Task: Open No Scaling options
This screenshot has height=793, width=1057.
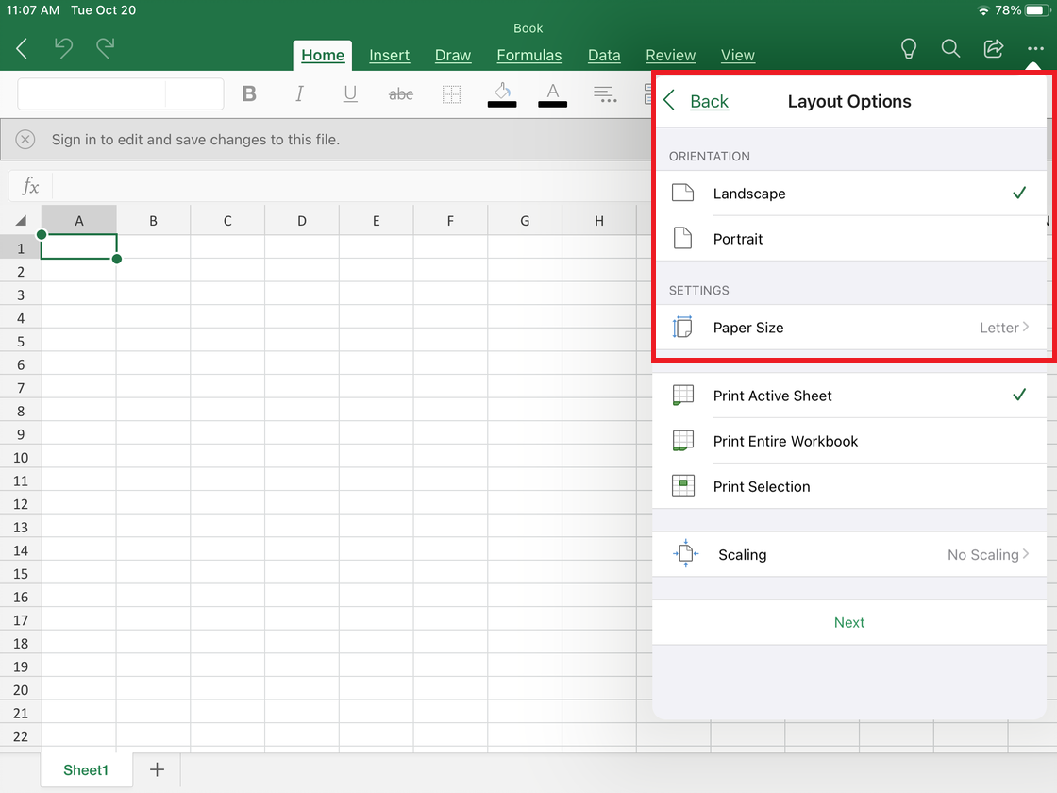Action: pyautogui.click(x=849, y=554)
